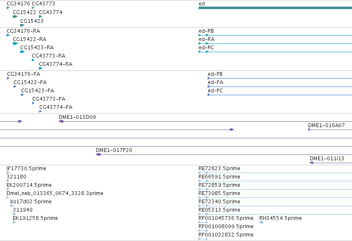
Task: Click the CG15423-RA transcript arrow
Action: 22,52
